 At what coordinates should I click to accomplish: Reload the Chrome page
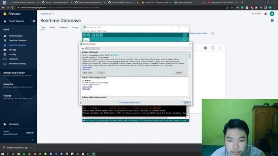(x=12, y=8)
